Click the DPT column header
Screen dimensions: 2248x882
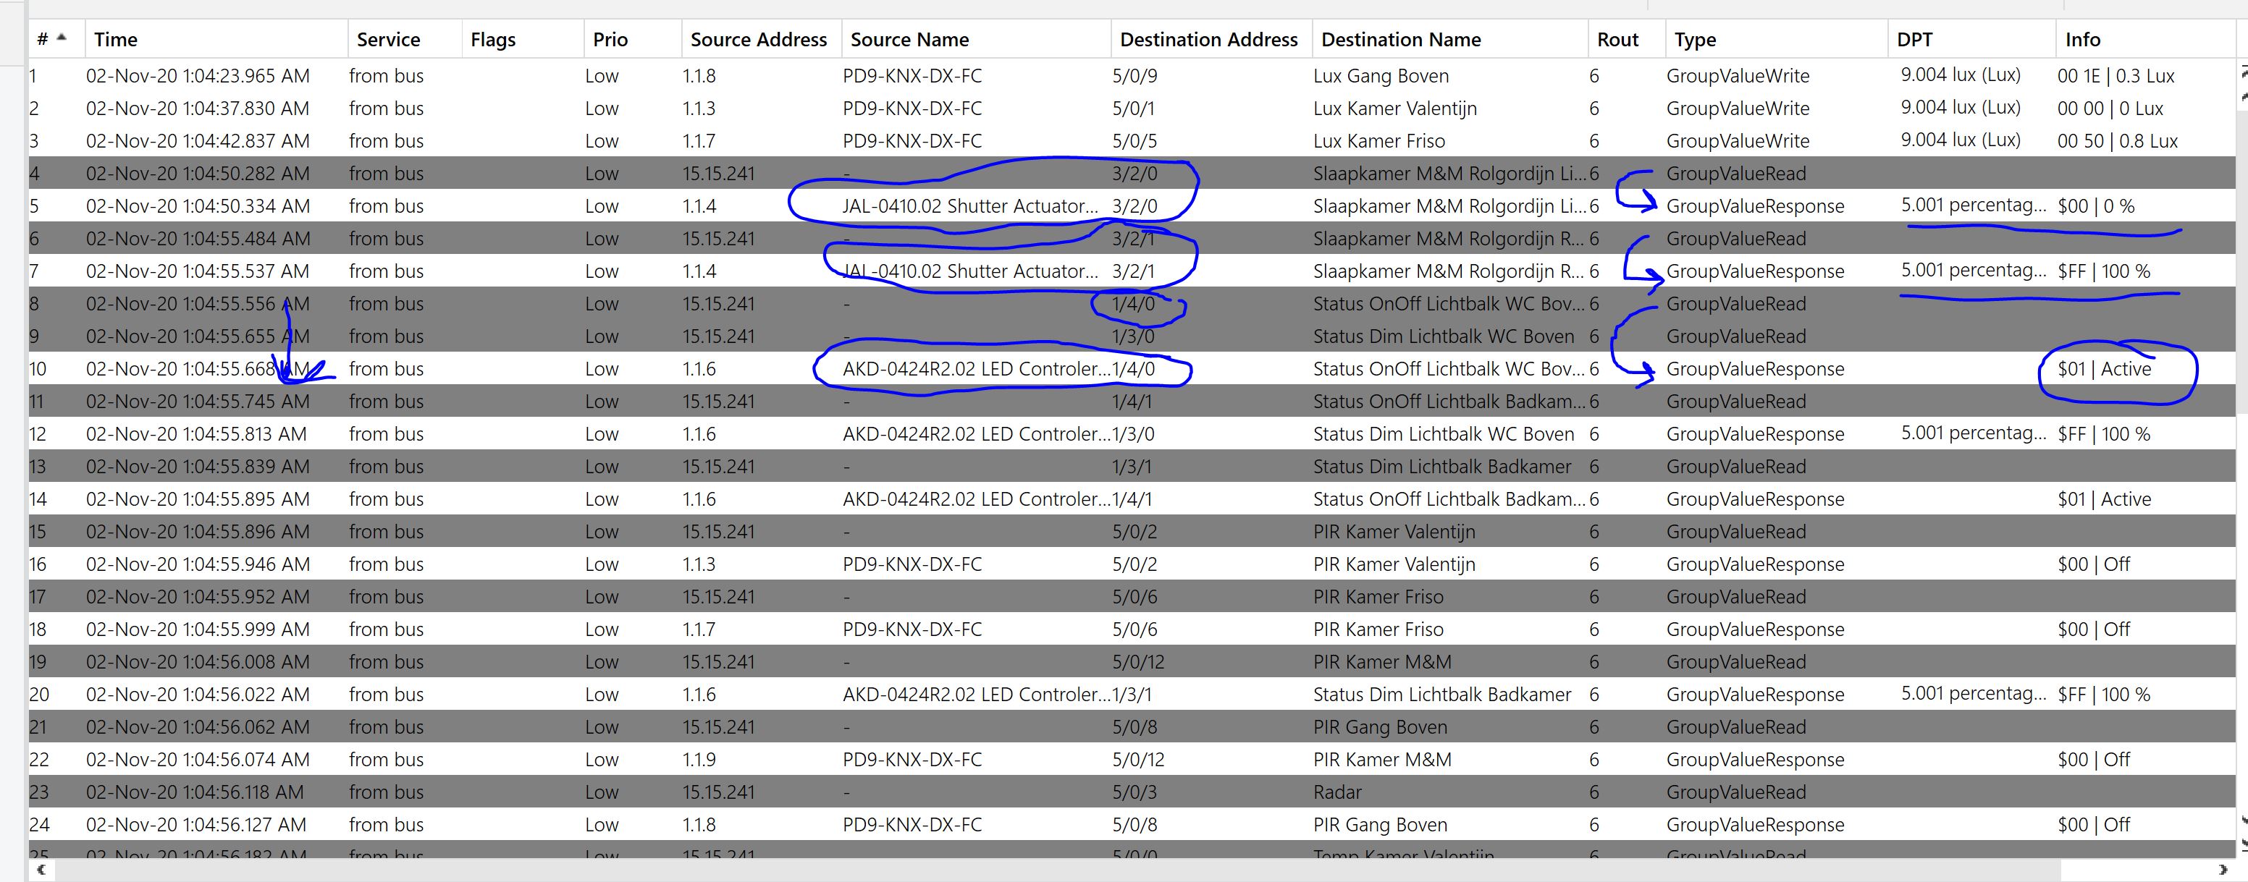(1914, 39)
